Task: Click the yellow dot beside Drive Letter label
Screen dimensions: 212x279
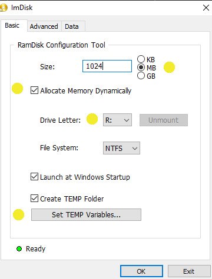Action: pos(92,119)
